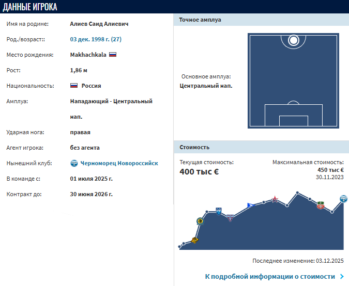
Task: Click the Chernomorets club crest icon
Action: tap(74, 163)
